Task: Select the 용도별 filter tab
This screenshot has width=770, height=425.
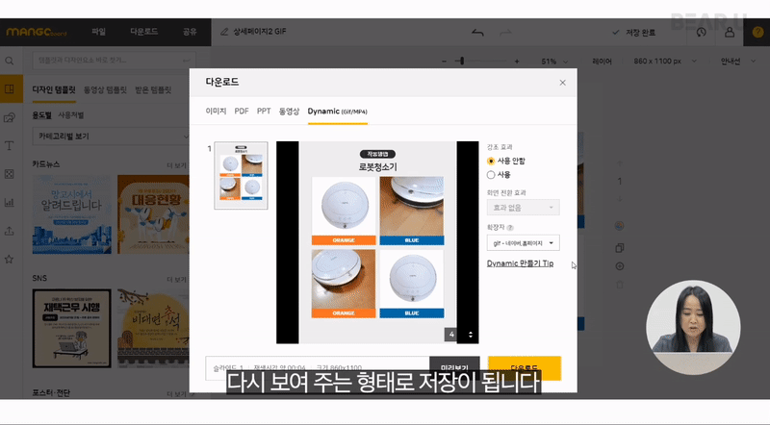Action: click(x=41, y=115)
